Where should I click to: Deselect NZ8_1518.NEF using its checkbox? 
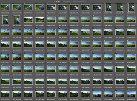click(128, 16)
